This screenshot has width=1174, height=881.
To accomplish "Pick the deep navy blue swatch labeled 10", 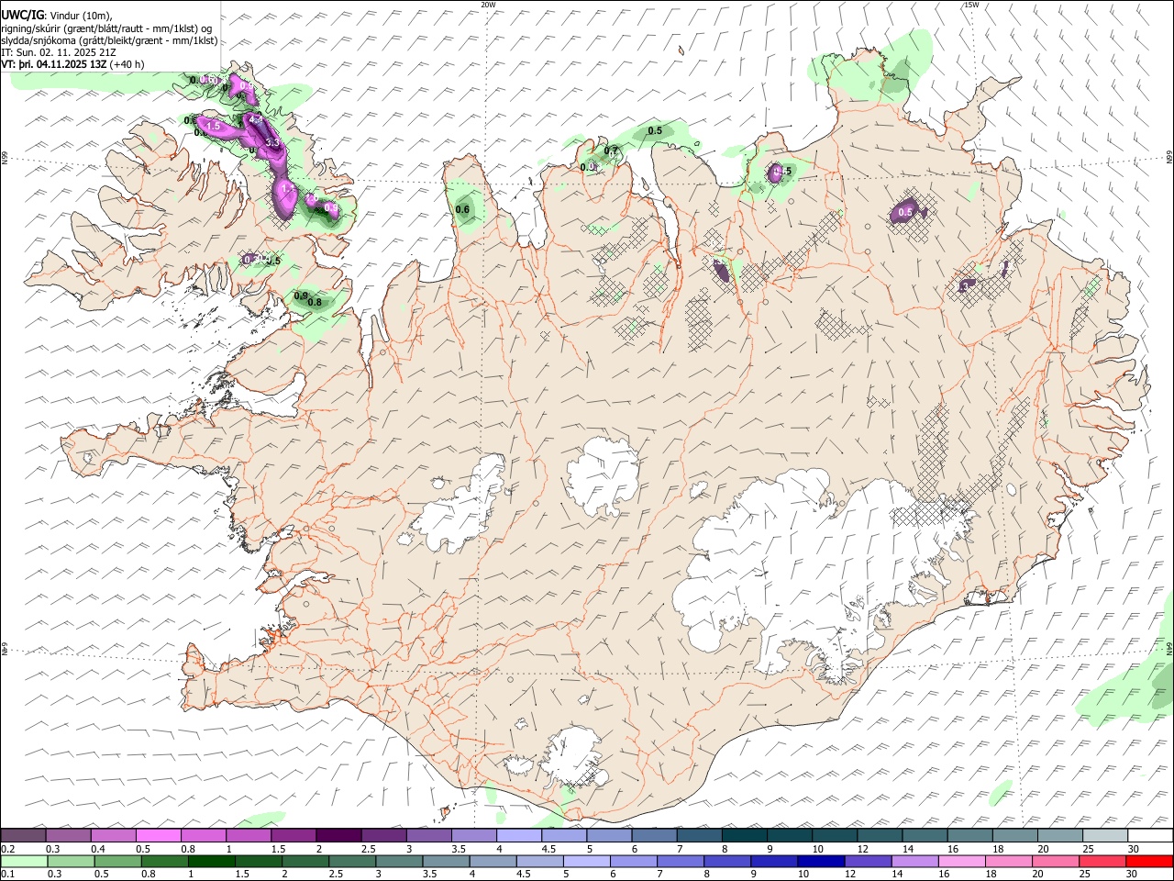I will click(819, 862).
